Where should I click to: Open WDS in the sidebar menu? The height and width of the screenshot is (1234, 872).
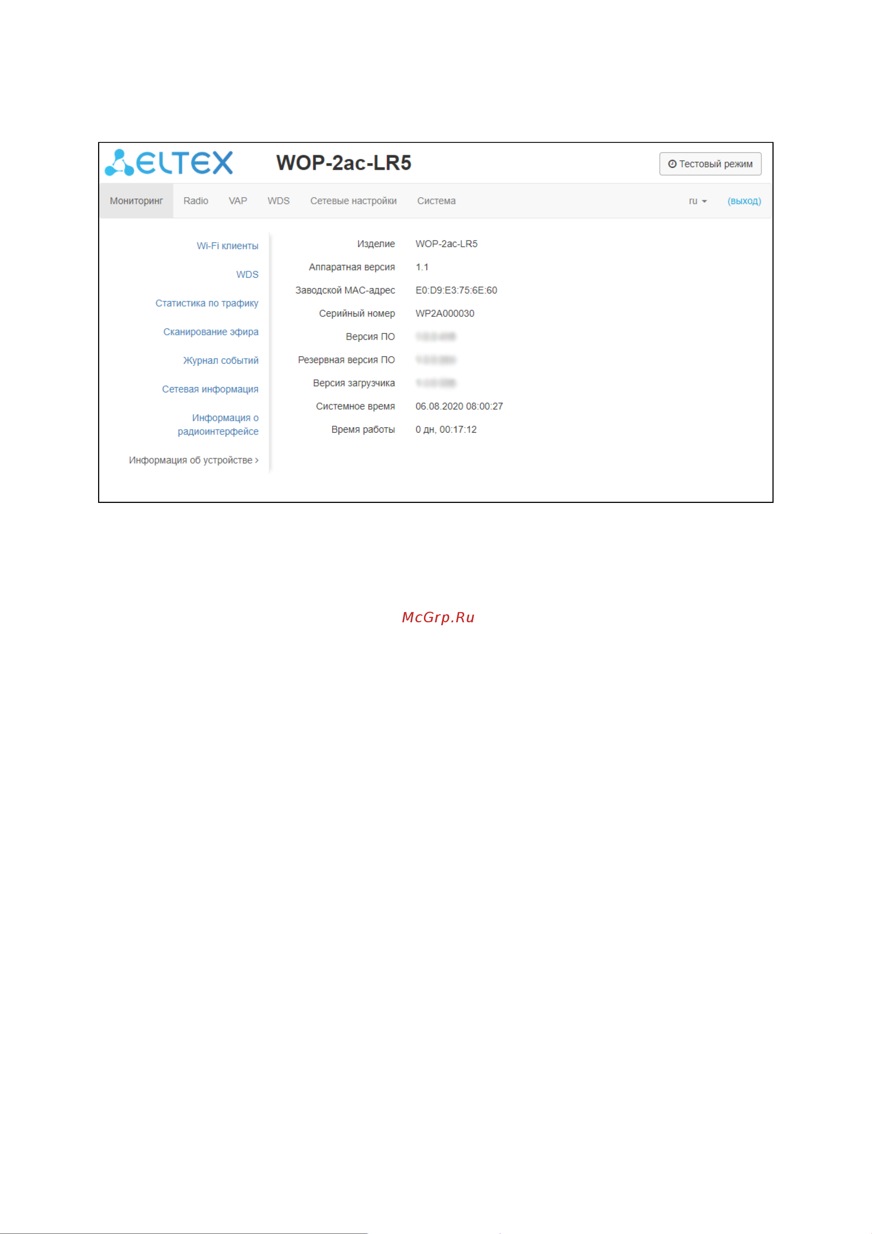point(247,275)
